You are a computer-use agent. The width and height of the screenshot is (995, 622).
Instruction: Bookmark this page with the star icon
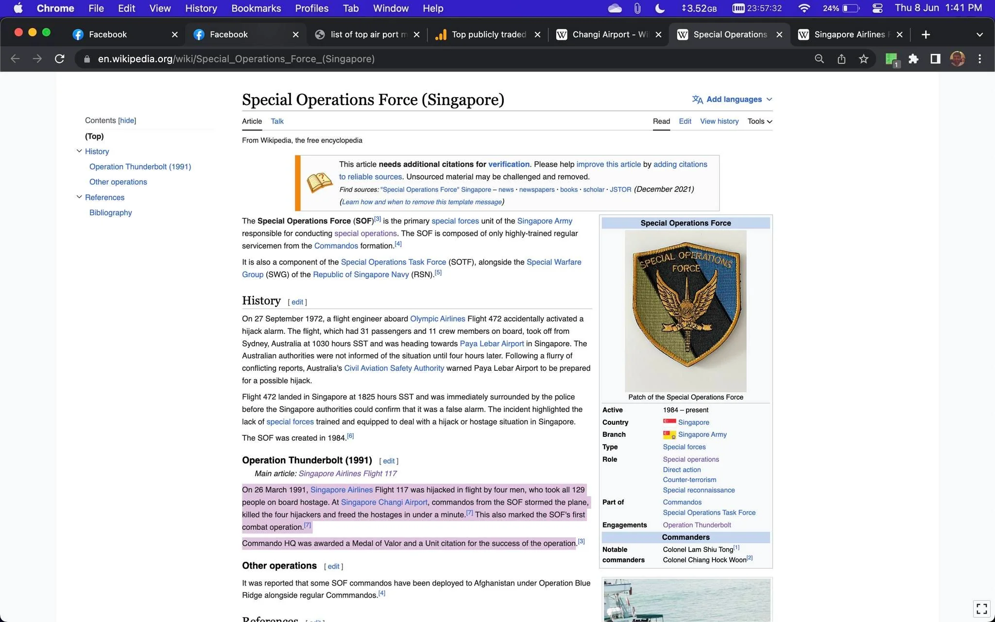(863, 59)
